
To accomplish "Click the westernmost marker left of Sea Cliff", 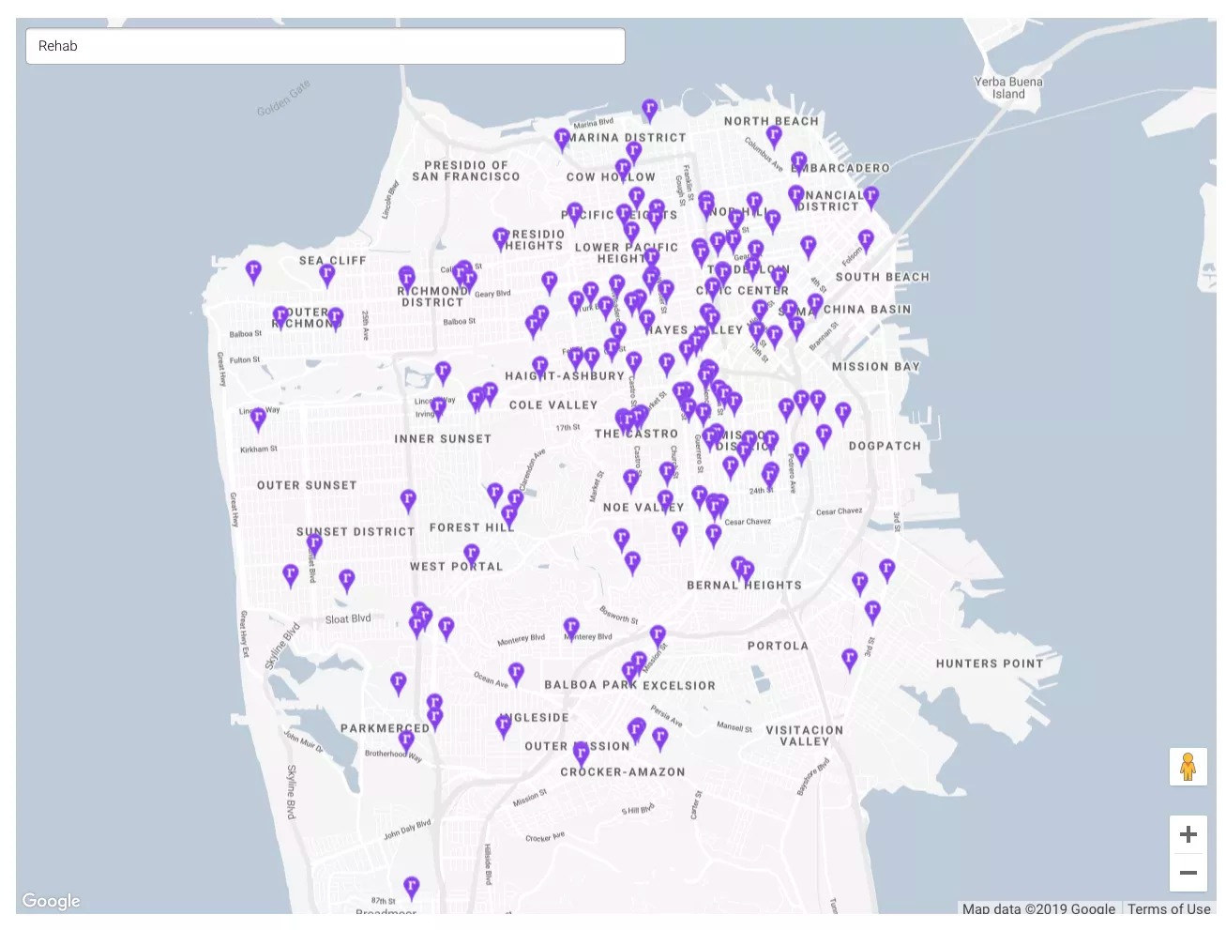I will (253, 272).
